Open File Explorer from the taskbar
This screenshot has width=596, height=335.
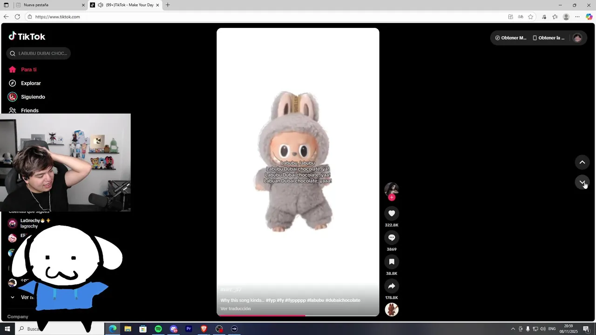coord(128,329)
